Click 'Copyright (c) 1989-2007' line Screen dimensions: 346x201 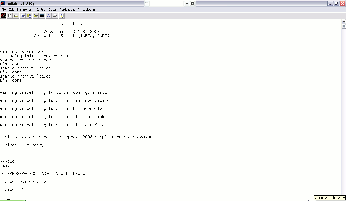pyautogui.click(x=72, y=32)
